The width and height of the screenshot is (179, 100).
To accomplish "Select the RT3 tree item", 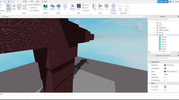I will click(x=160, y=25).
